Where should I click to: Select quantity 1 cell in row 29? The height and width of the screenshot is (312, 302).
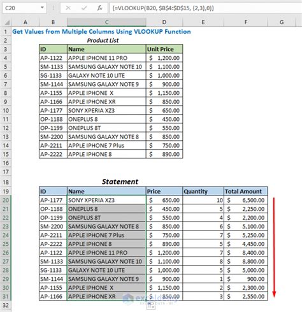click(203, 279)
